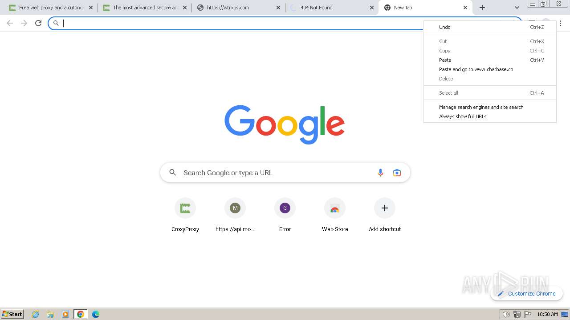Viewport: 570px width, 320px height.
Task: Close the most advanced secure tab
Action: coord(185,8)
